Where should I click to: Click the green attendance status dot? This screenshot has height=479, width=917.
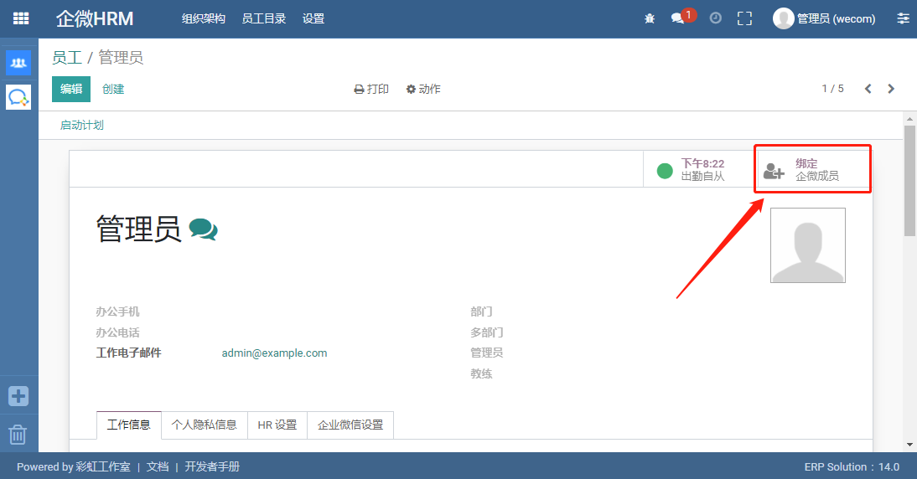665,171
